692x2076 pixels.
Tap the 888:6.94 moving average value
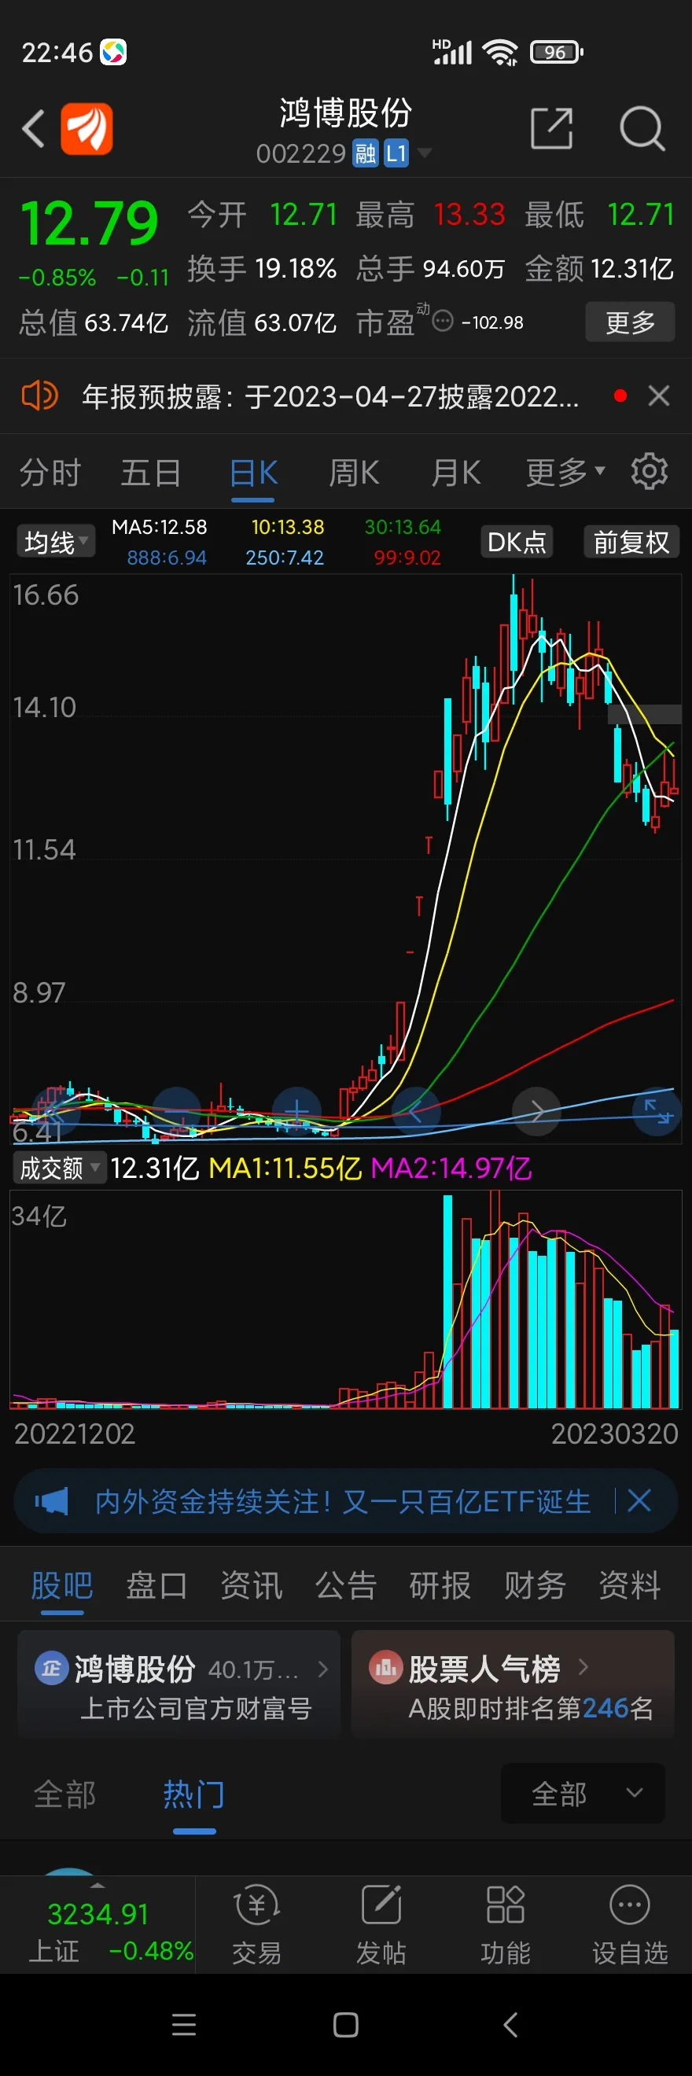167,558
